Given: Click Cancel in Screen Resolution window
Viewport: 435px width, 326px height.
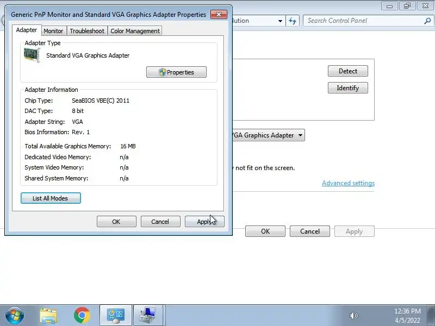Looking at the screenshot, I should click(x=310, y=231).
